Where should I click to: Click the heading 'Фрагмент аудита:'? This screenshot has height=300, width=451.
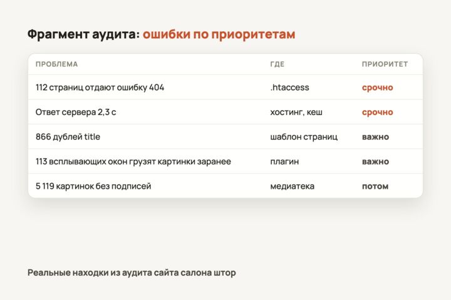click(84, 34)
